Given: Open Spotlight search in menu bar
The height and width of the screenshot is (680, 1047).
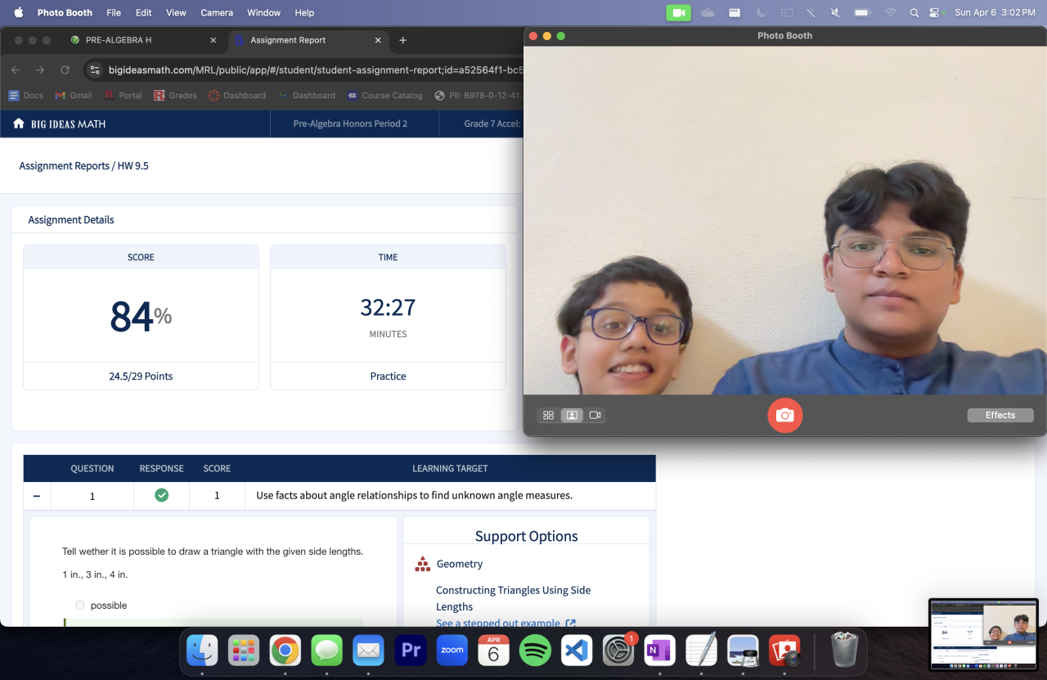Looking at the screenshot, I should (914, 13).
